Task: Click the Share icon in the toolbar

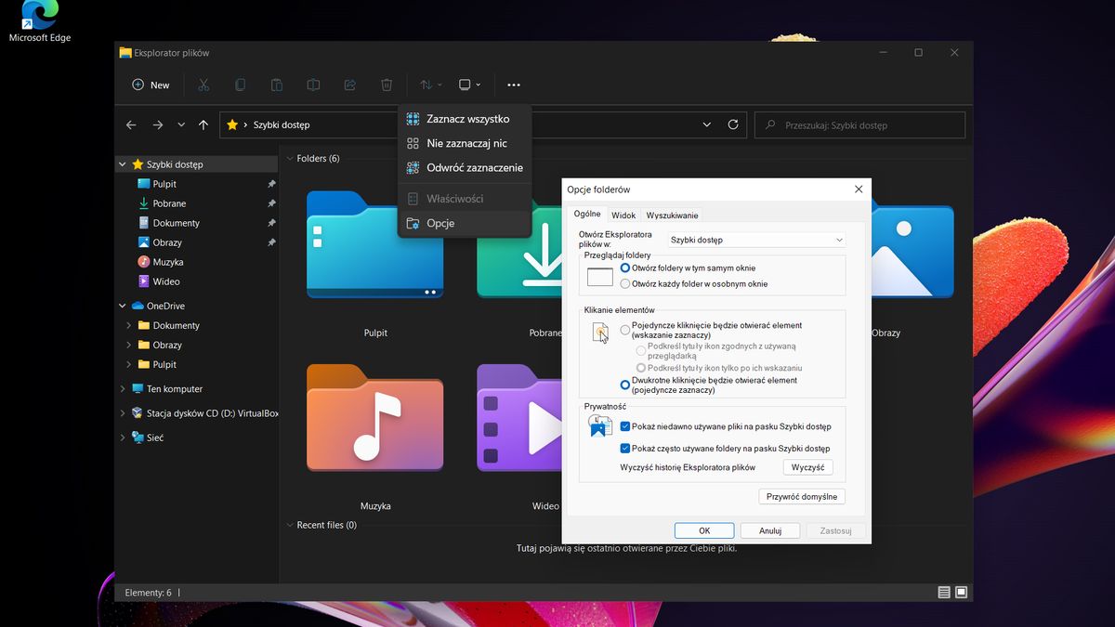Action: point(349,85)
